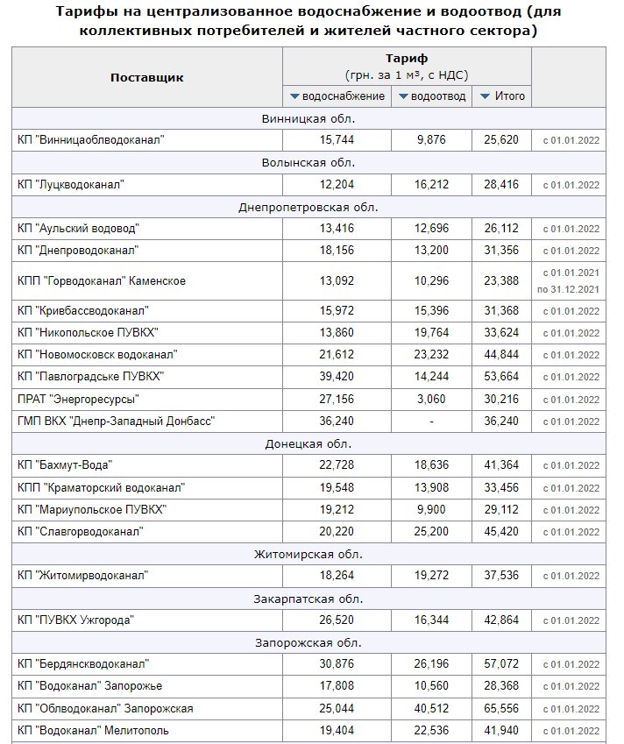The image size is (624, 744).
Task: Click КПП "Горводоканал" Каменское supplier name
Action: pyautogui.click(x=102, y=281)
